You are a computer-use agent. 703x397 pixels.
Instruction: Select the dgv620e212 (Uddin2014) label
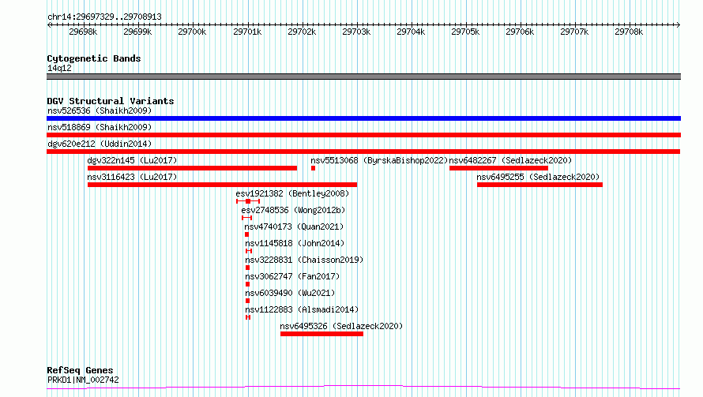[100, 144]
